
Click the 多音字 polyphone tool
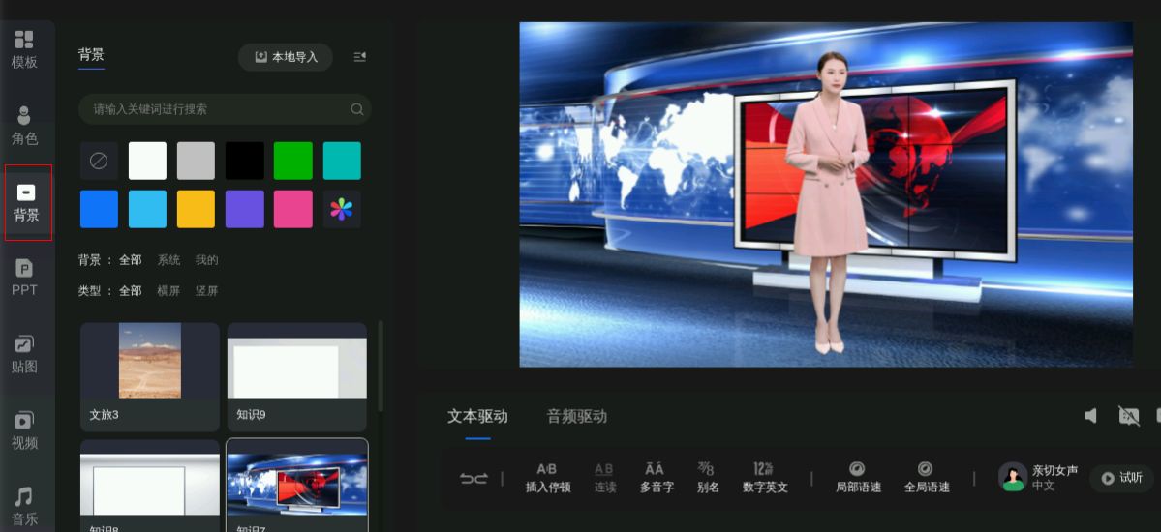(656, 478)
